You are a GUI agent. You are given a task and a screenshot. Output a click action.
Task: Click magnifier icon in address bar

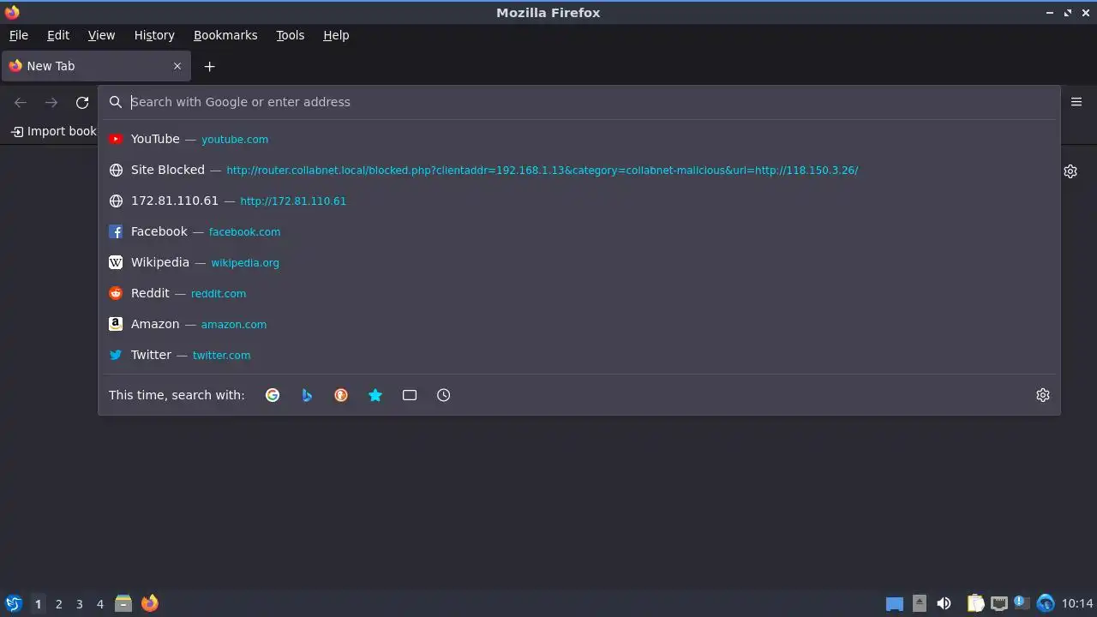(x=116, y=102)
